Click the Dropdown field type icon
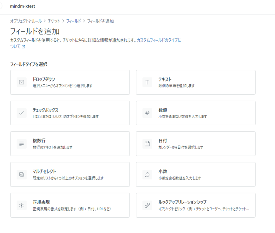The image size is (275, 233). click(x=22, y=82)
